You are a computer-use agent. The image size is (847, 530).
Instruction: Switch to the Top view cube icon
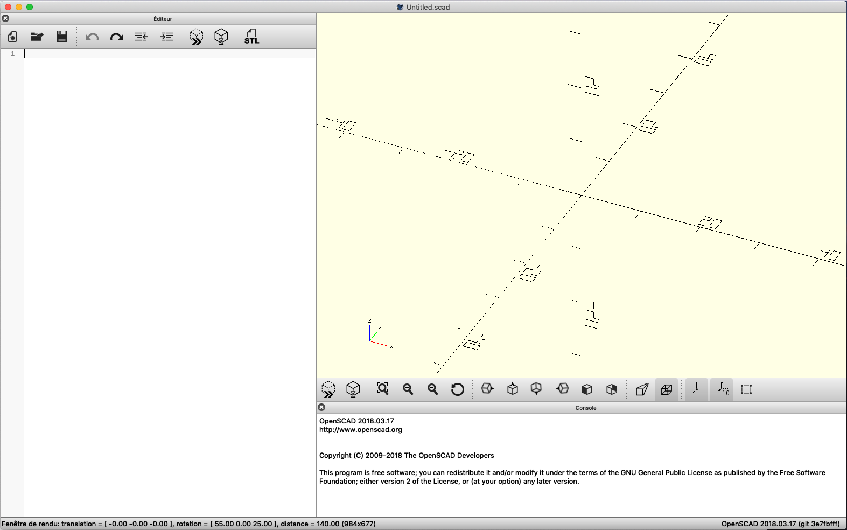tap(513, 388)
